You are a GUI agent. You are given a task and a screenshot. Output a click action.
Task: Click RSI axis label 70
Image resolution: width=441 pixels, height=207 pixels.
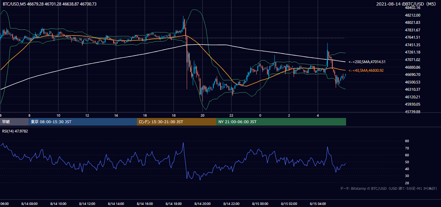click(407, 148)
